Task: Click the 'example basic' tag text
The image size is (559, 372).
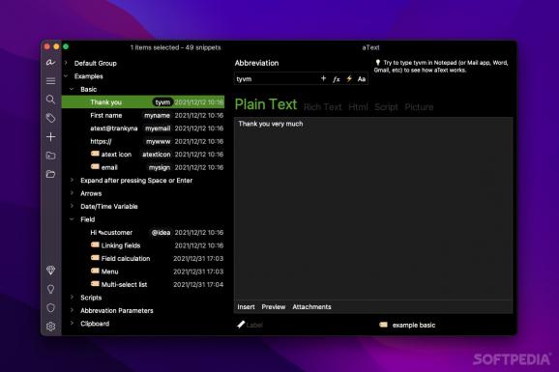Action: tap(414, 325)
